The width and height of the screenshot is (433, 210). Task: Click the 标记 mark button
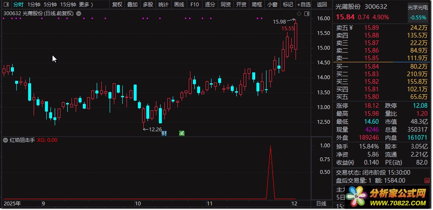(288, 5)
